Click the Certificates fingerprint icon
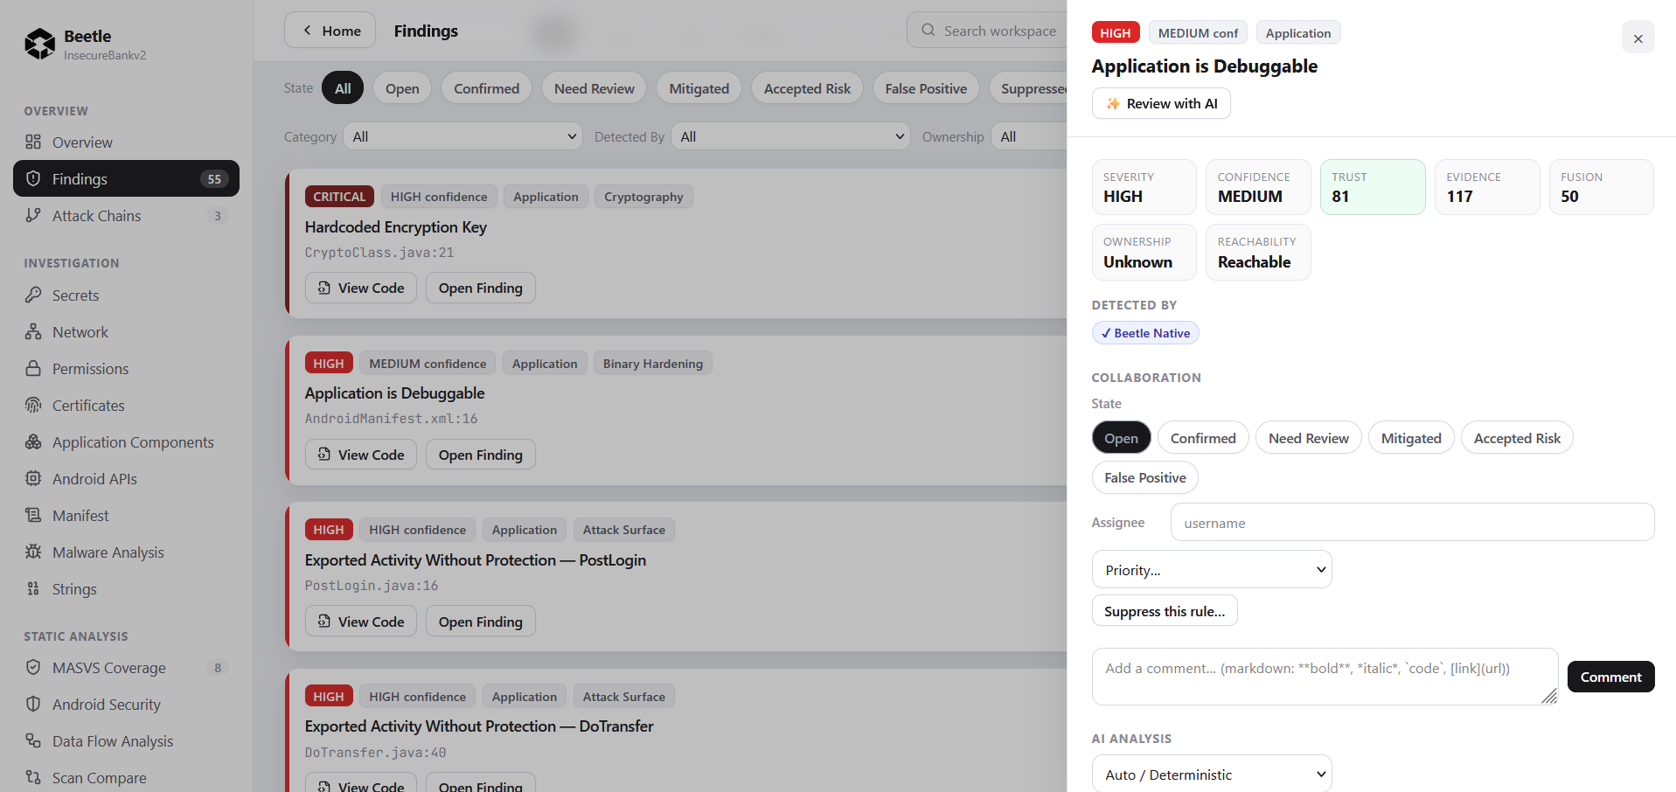This screenshot has height=792, width=1676. [x=33, y=405]
